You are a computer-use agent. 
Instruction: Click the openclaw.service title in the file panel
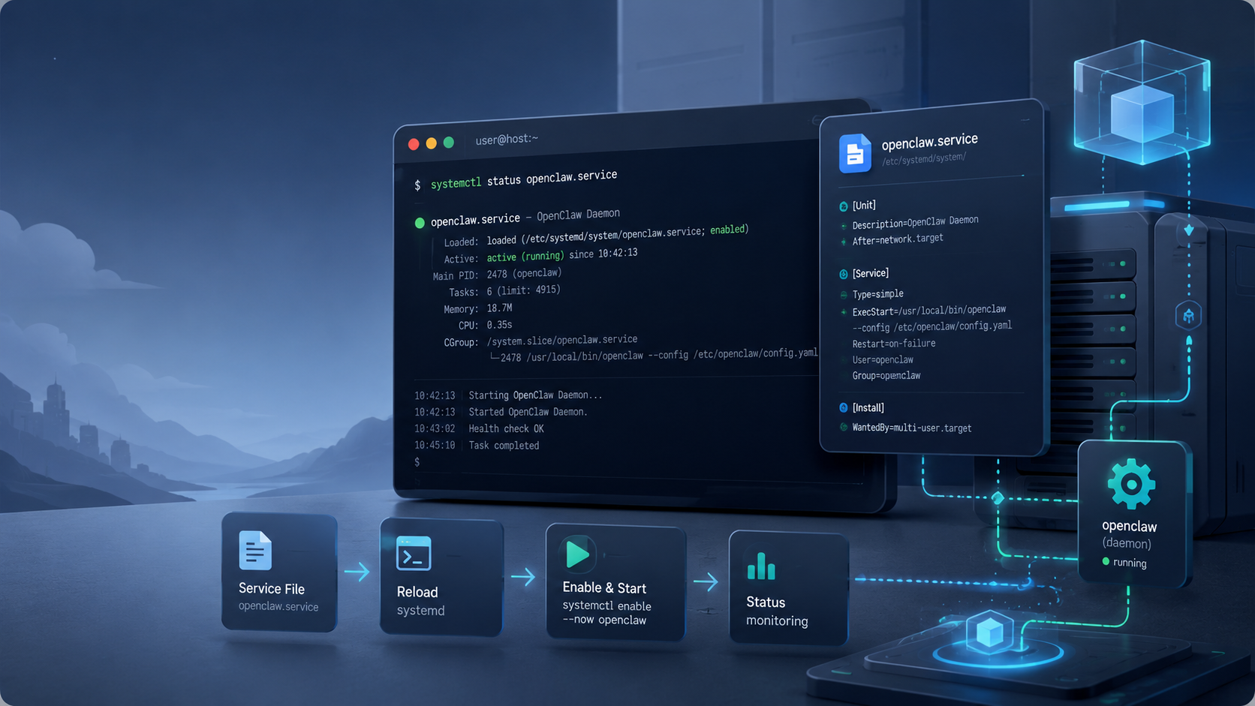(929, 141)
